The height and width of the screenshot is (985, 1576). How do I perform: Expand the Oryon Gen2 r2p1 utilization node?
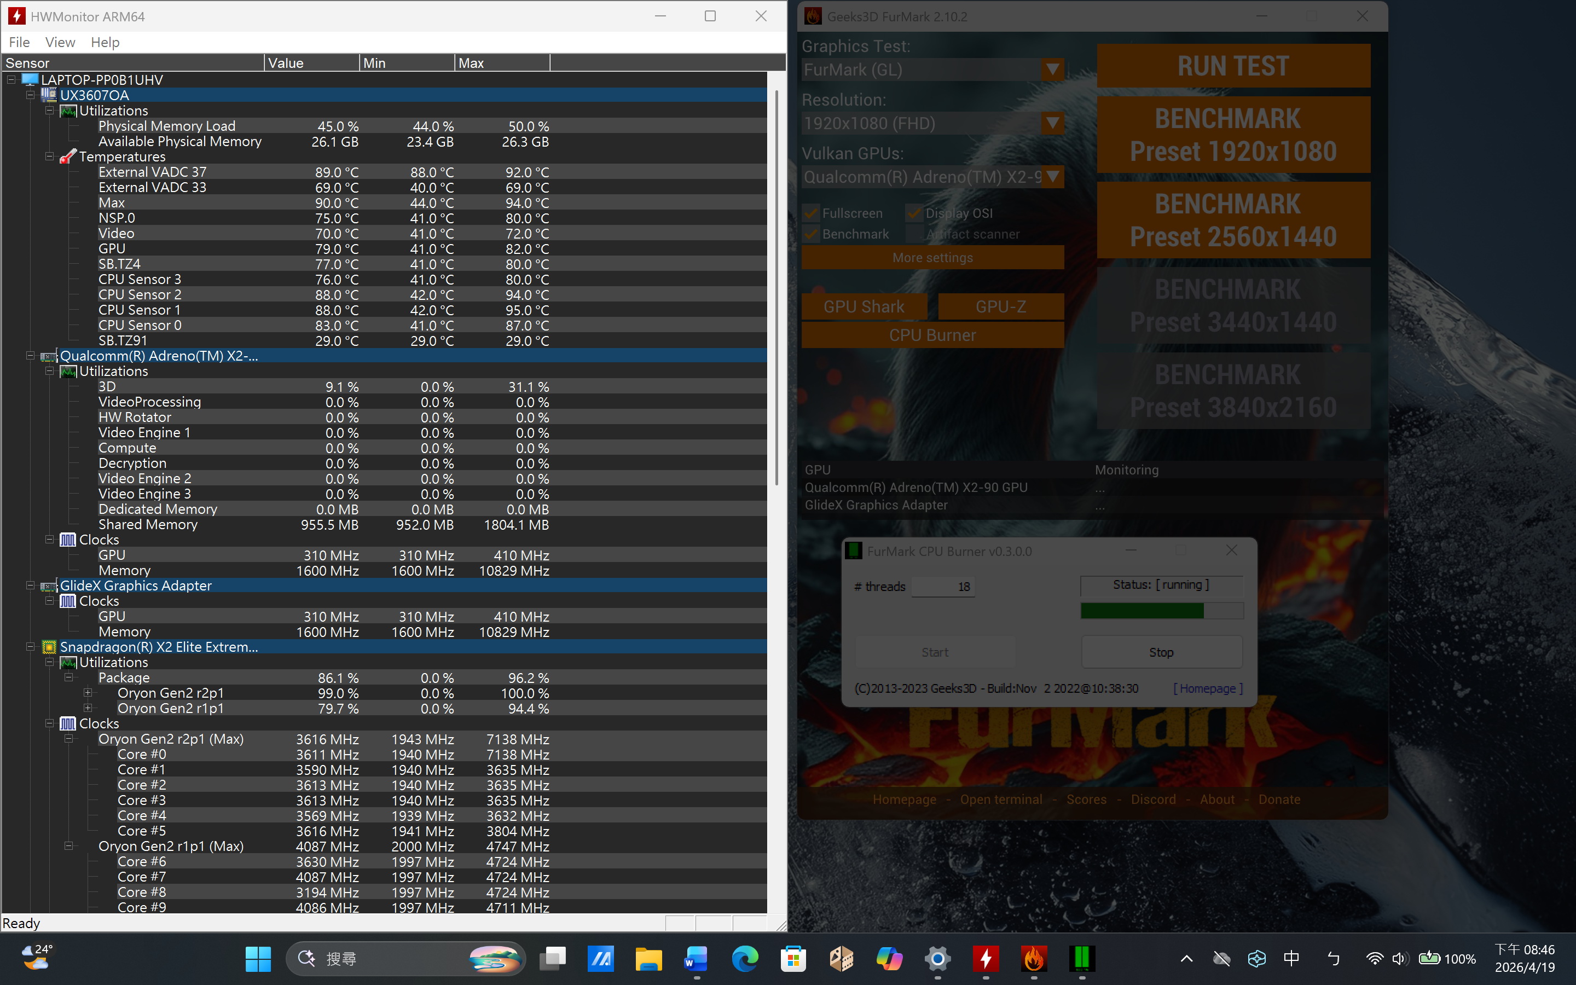88,692
